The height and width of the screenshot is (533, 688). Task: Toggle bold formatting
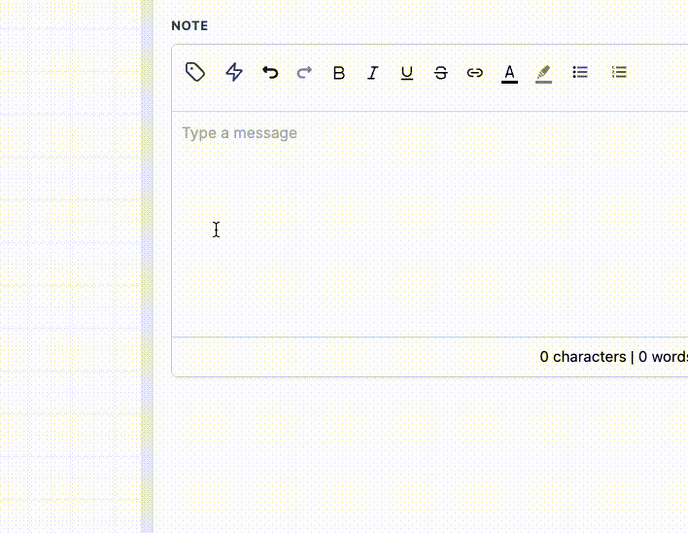coord(338,73)
